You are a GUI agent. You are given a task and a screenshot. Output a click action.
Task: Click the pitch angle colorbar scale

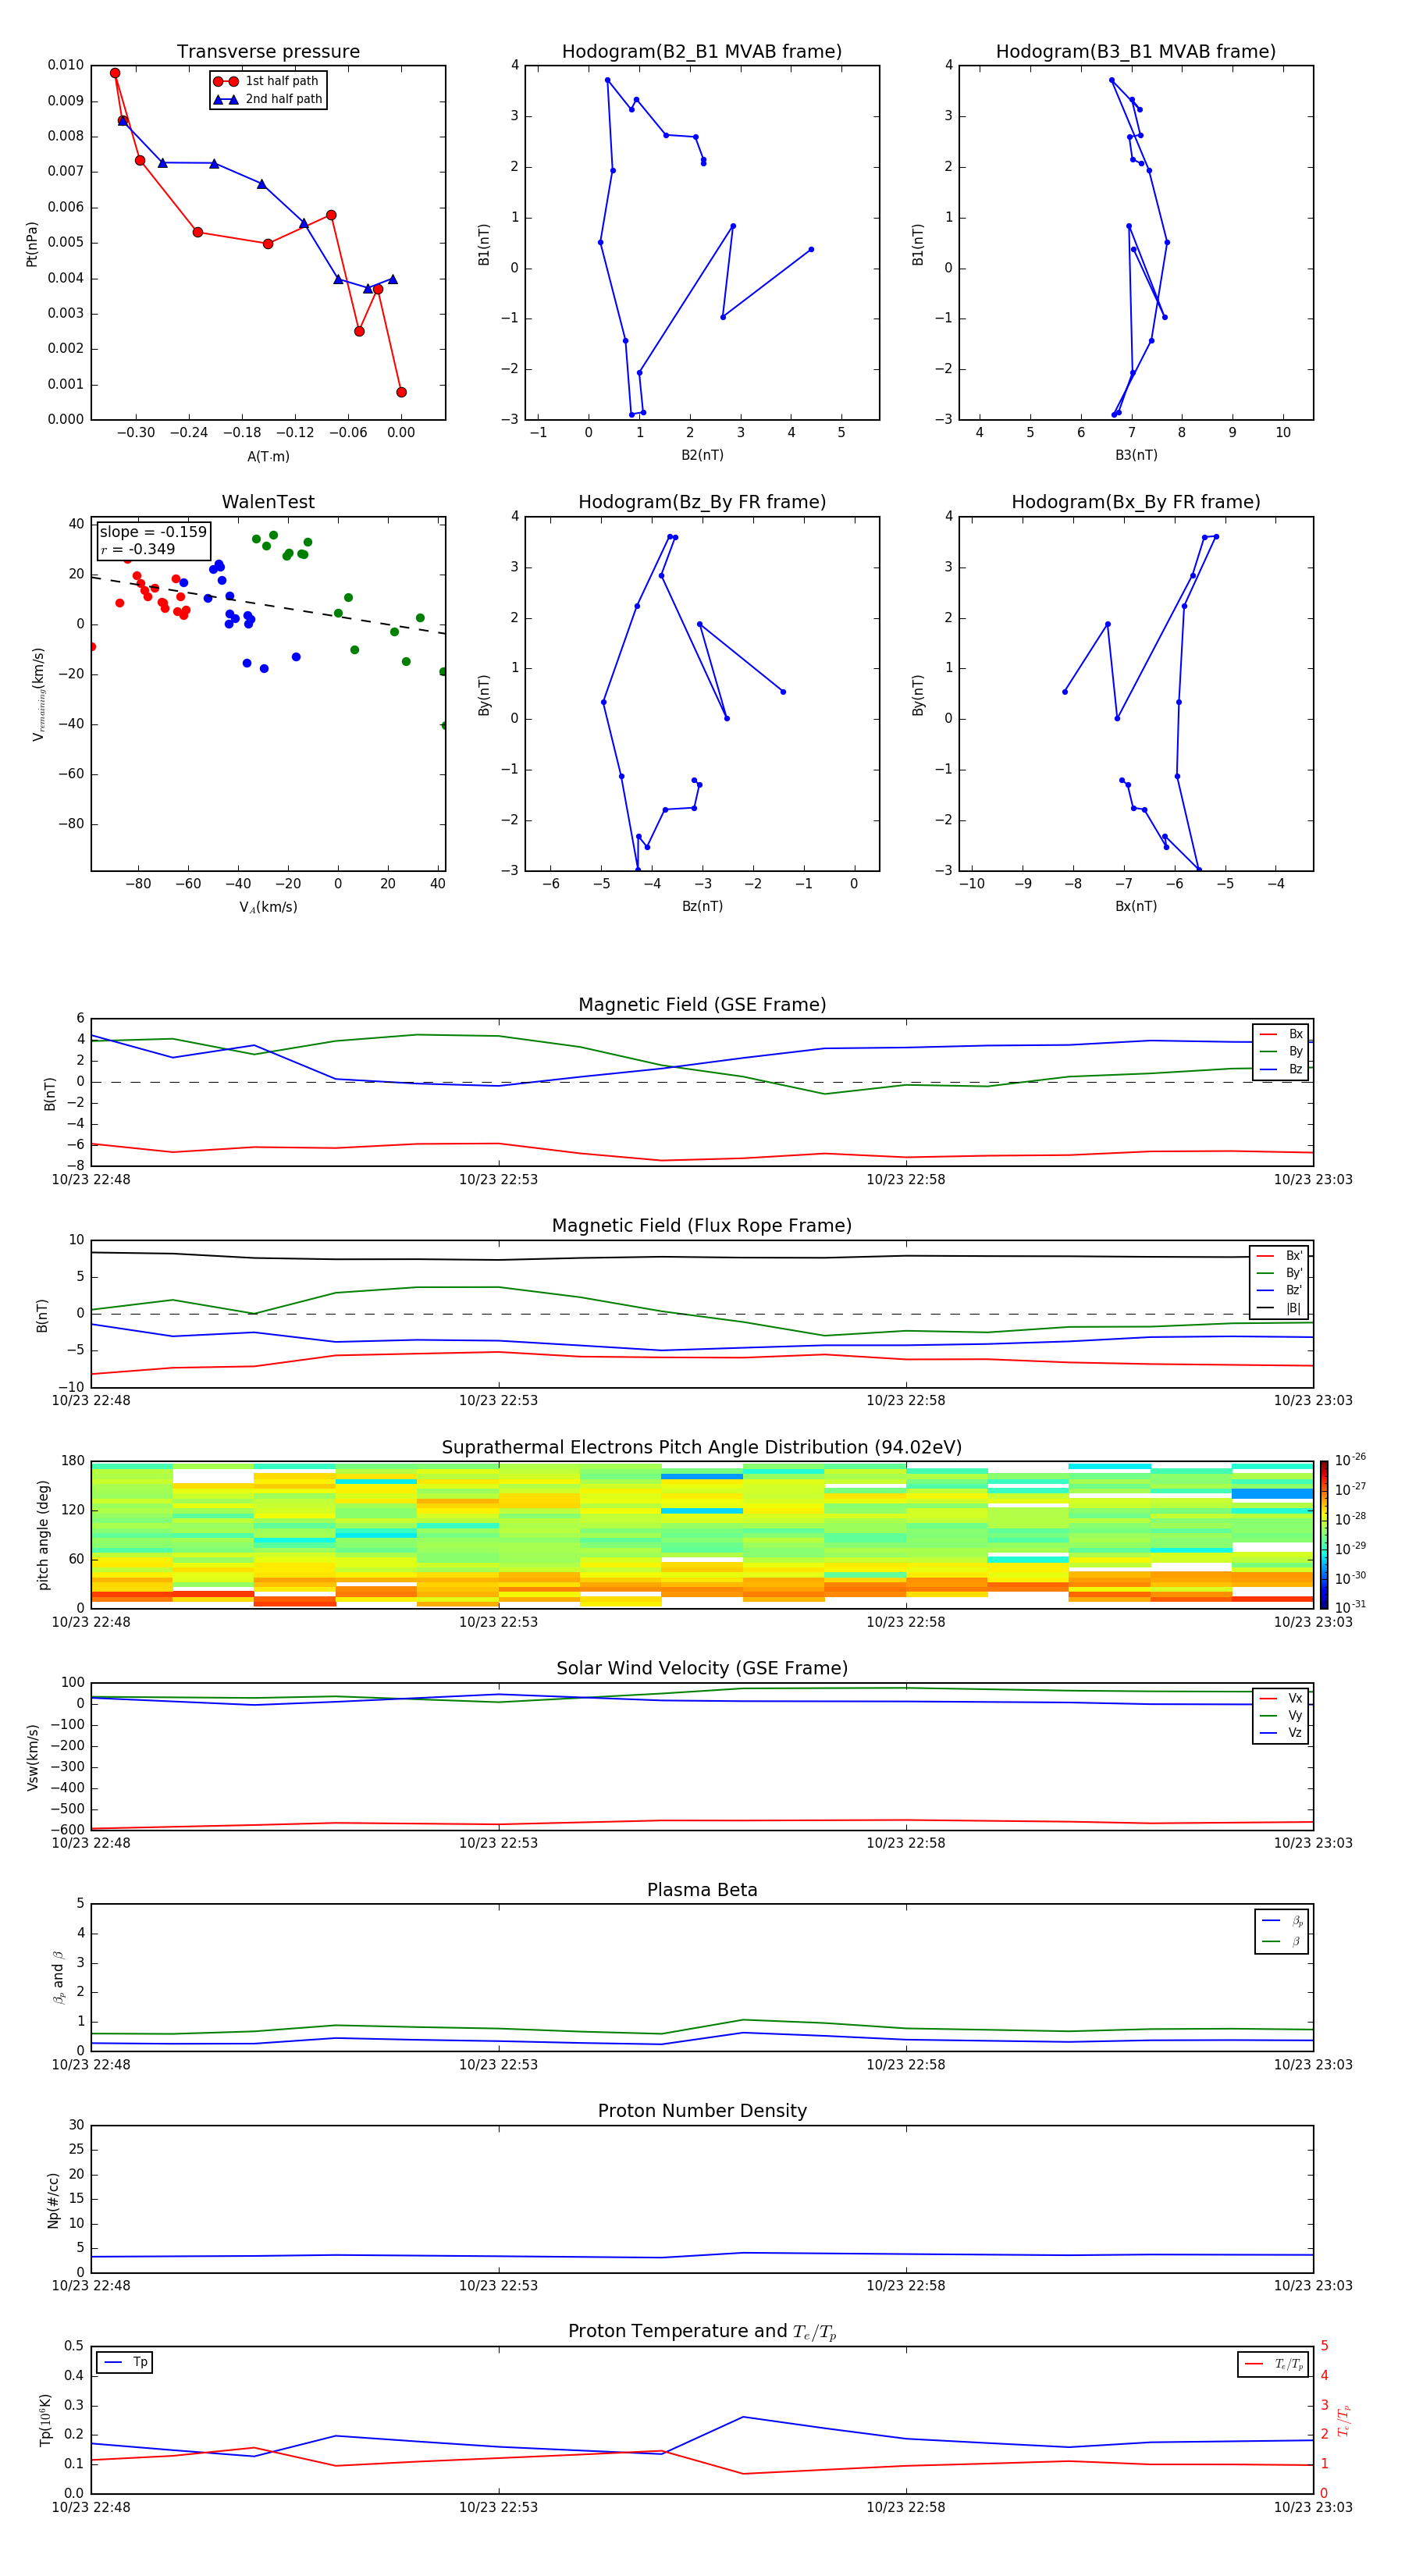[1324, 1535]
